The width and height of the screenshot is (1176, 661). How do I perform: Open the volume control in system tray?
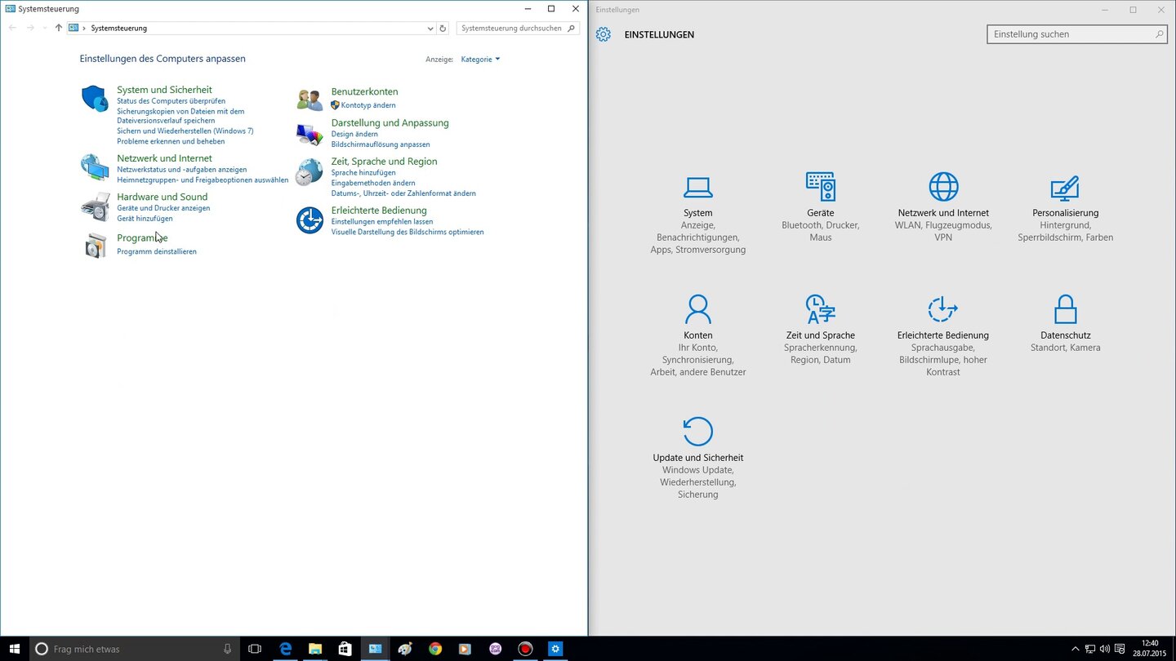[x=1106, y=649]
